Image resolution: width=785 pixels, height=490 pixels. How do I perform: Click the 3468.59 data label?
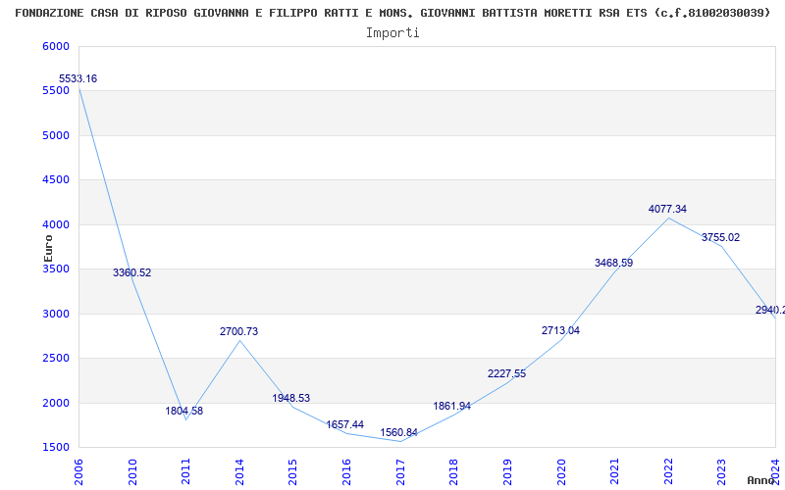[x=614, y=263]
